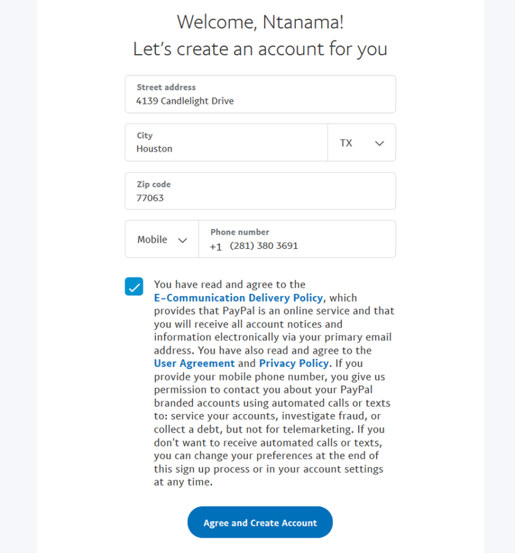Read the Privacy Policy

pos(293,363)
